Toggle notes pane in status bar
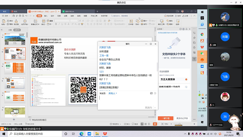This screenshot has width=243, height=137. [127, 124]
